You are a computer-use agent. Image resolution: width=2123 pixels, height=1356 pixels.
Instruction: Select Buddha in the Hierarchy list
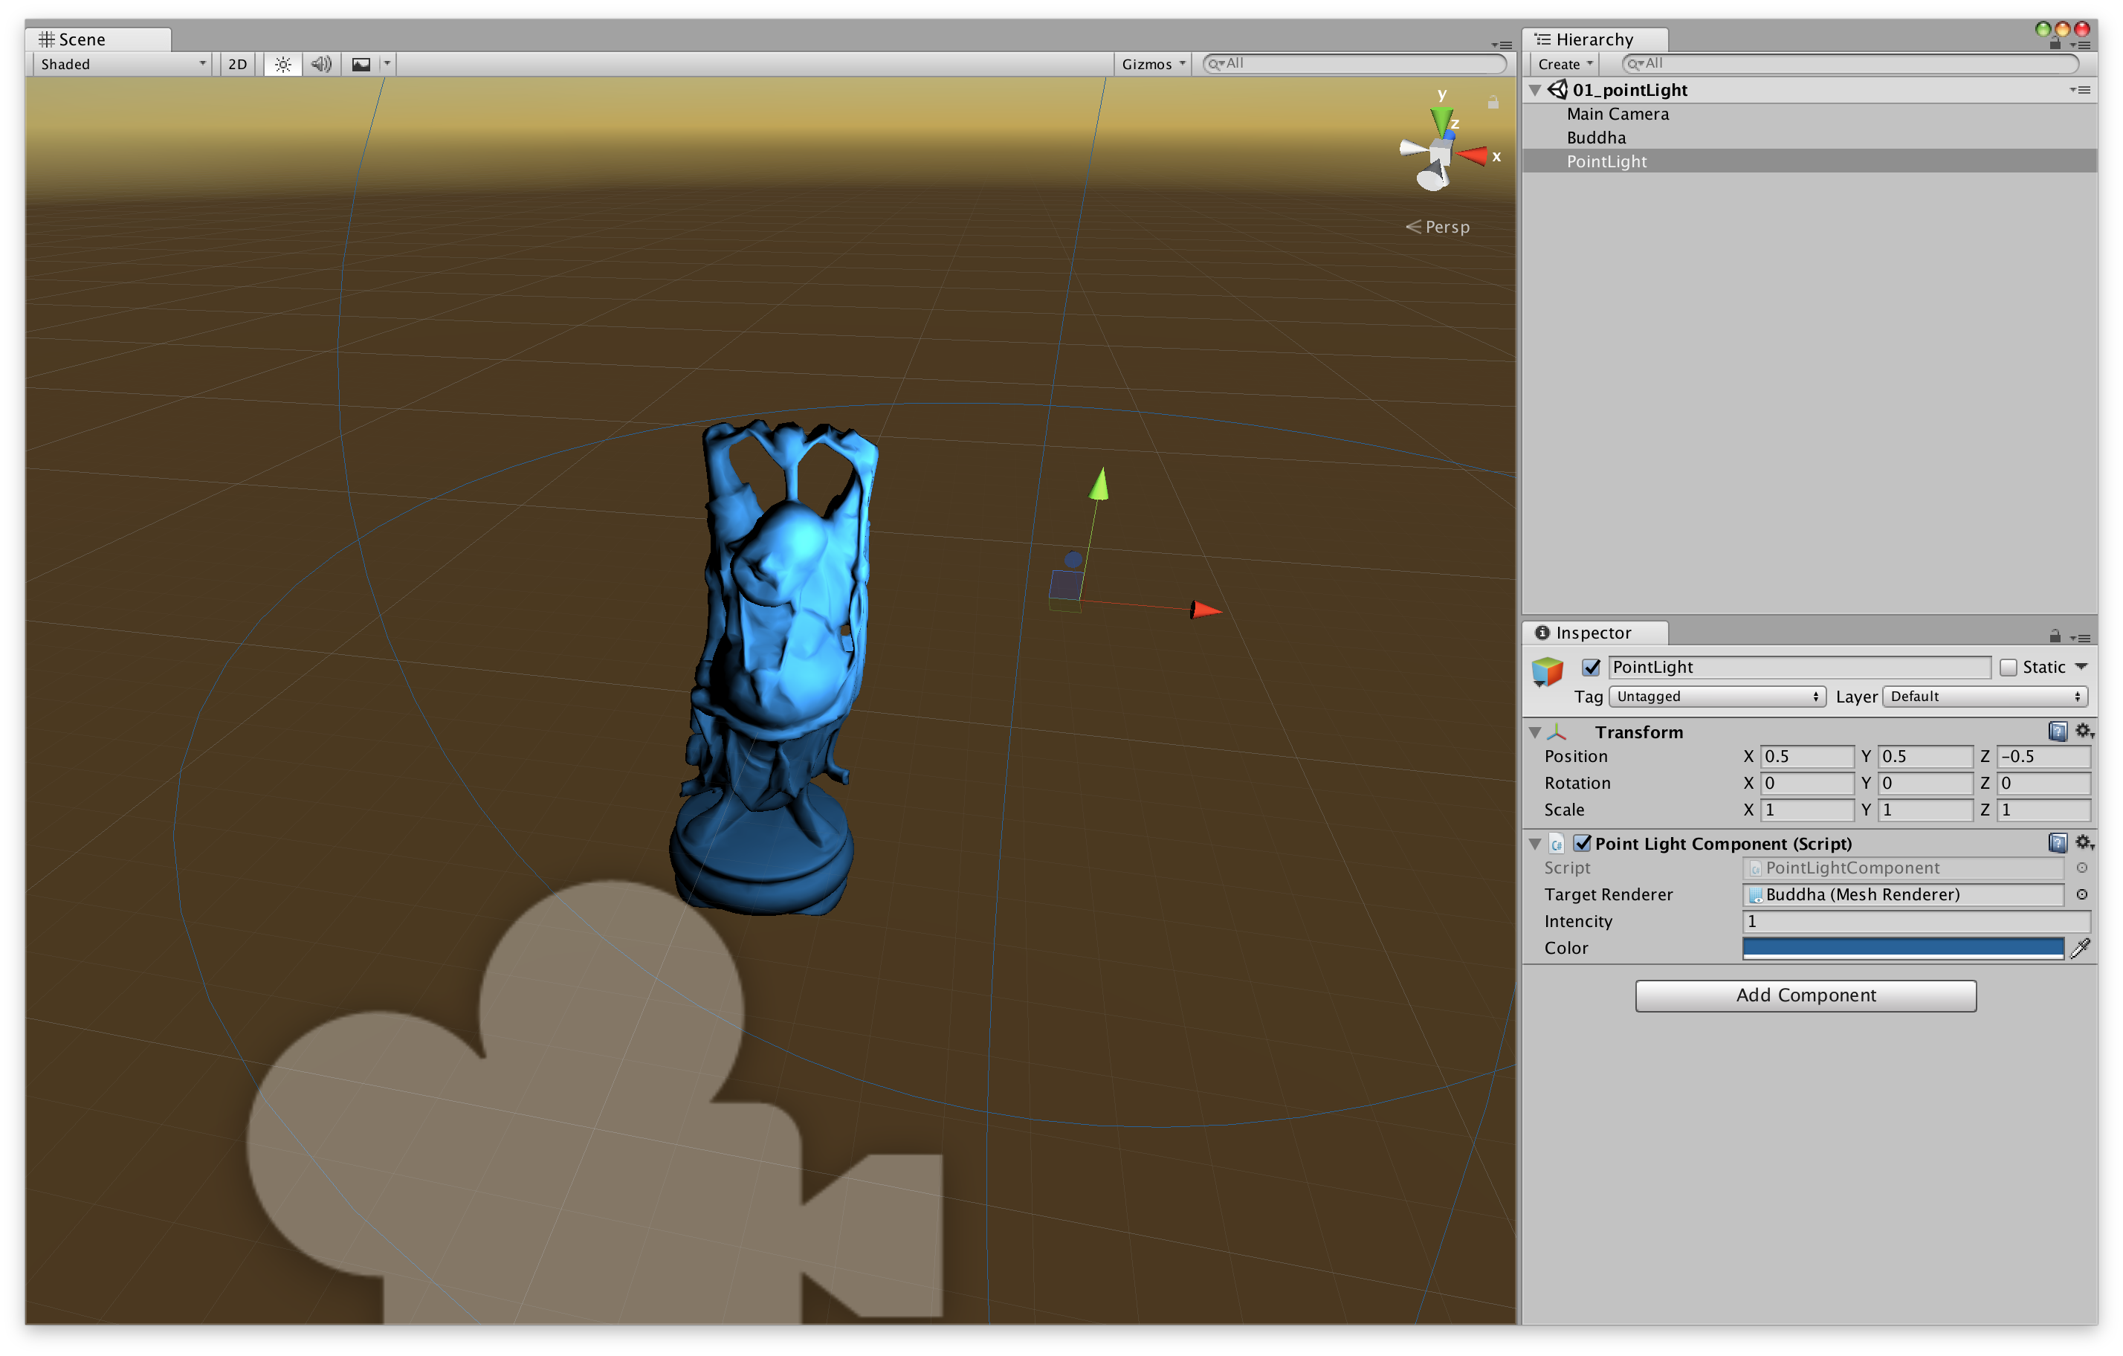click(1596, 138)
